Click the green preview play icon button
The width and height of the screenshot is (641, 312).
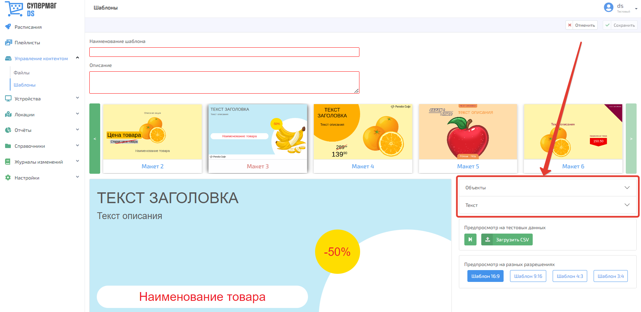point(470,239)
